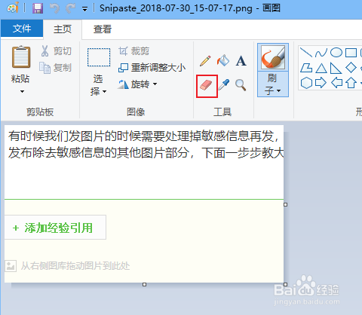Activate the rectangular selection tool icon
362x315 pixels.
(99, 57)
